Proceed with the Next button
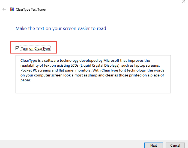The image size is (188, 148). pyautogui.click(x=153, y=145)
